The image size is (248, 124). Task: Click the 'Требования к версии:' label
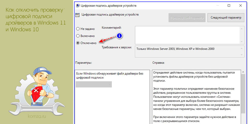117,47
